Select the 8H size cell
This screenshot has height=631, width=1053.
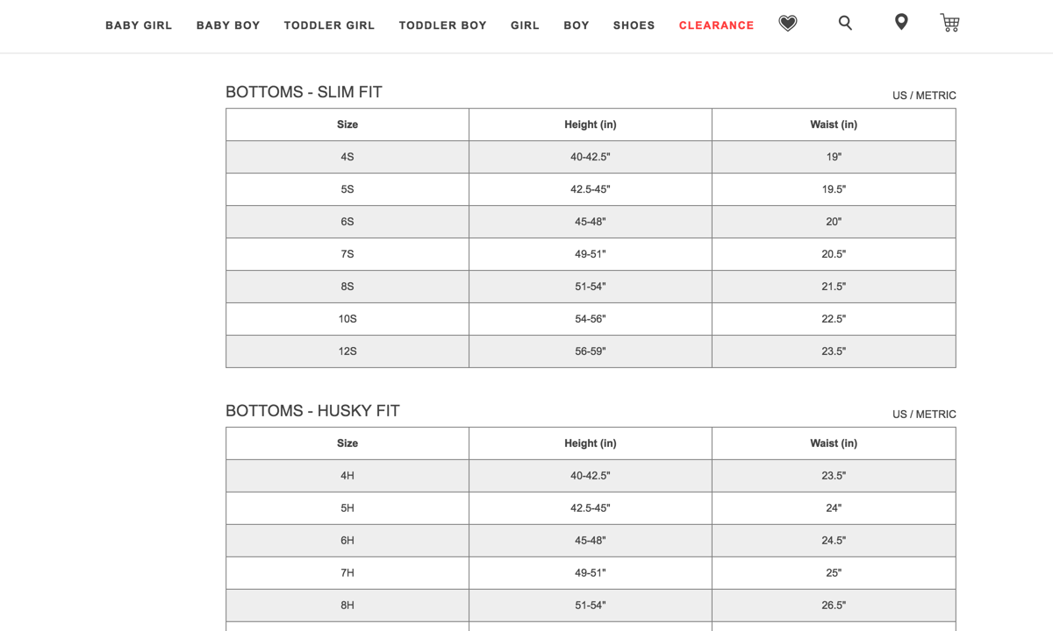click(x=347, y=605)
